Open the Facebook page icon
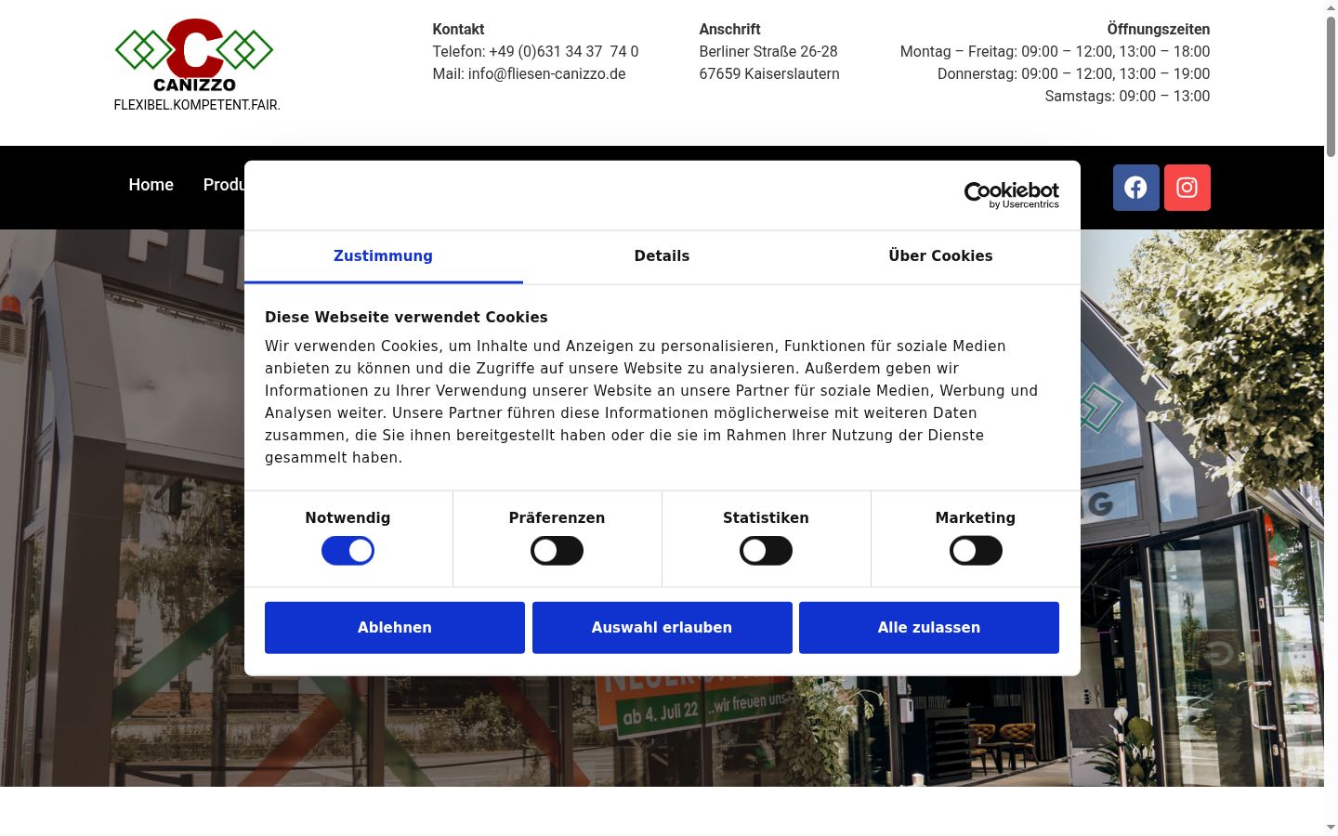 pyautogui.click(x=1135, y=188)
